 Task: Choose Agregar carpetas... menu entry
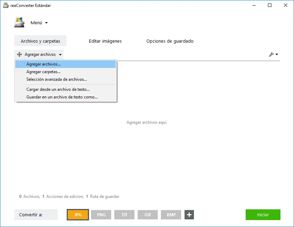pyautogui.click(x=66, y=72)
